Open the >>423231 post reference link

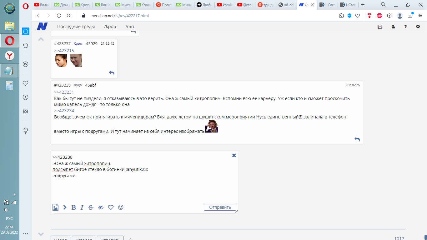coord(64,92)
